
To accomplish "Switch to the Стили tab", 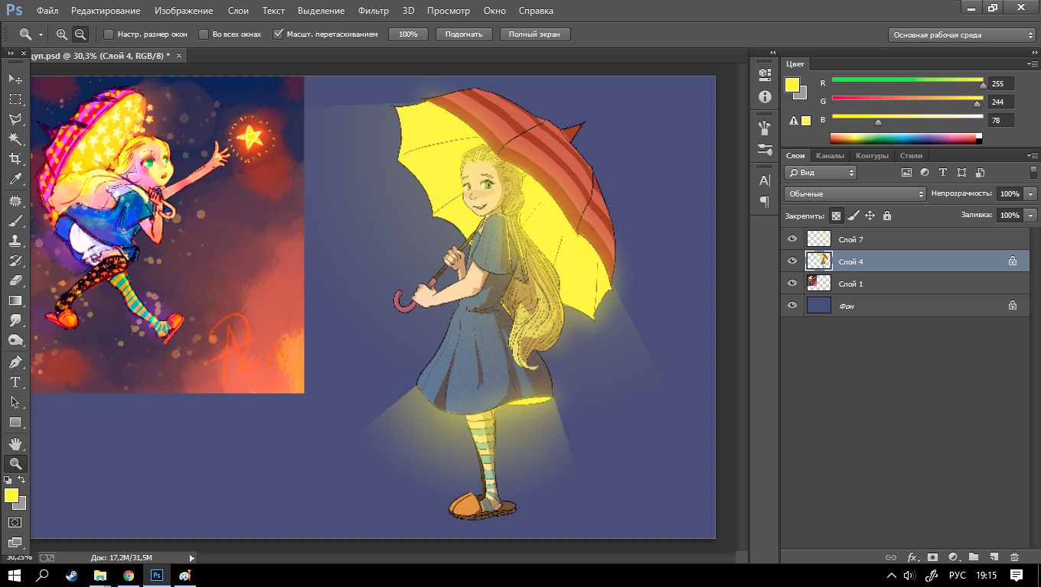I will [x=911, y=155].
